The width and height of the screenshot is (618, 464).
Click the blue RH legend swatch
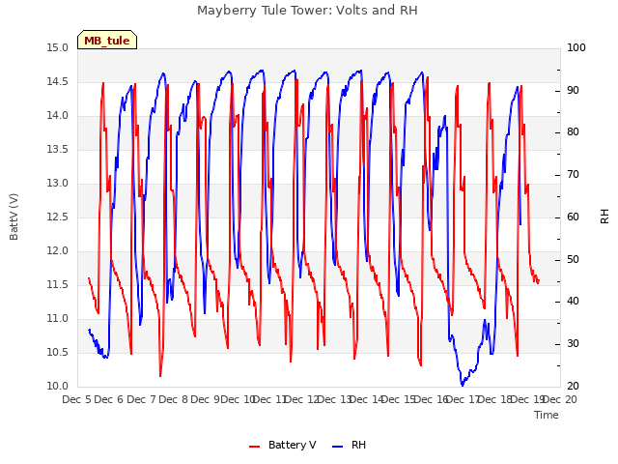[338, 447]
